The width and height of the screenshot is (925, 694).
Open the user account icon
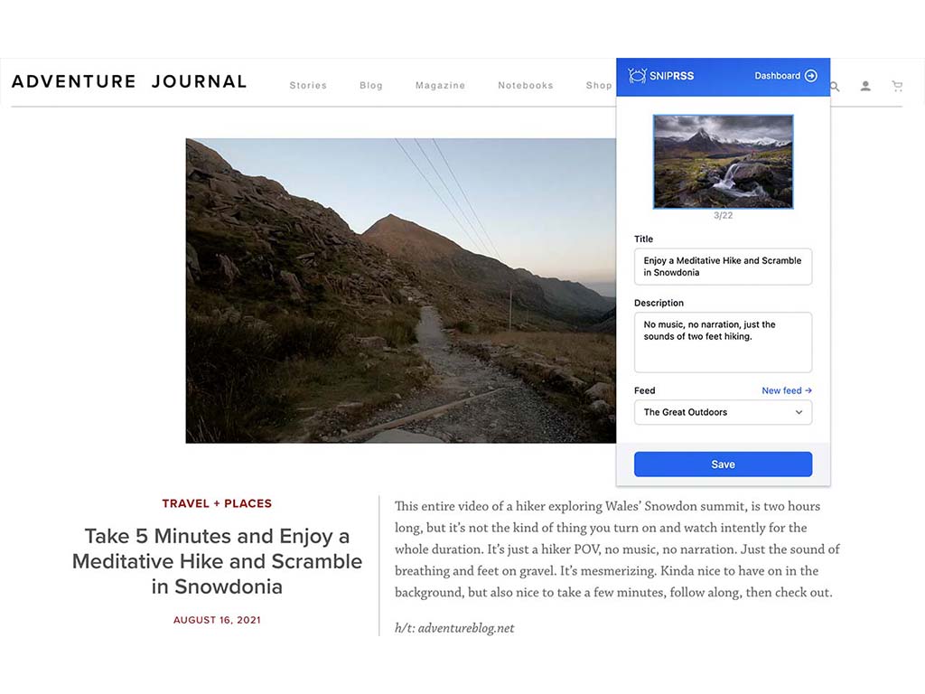865,86
